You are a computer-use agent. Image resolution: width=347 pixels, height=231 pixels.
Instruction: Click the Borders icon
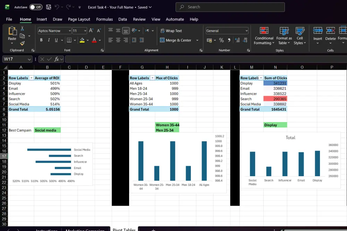(x=69, y=40)
